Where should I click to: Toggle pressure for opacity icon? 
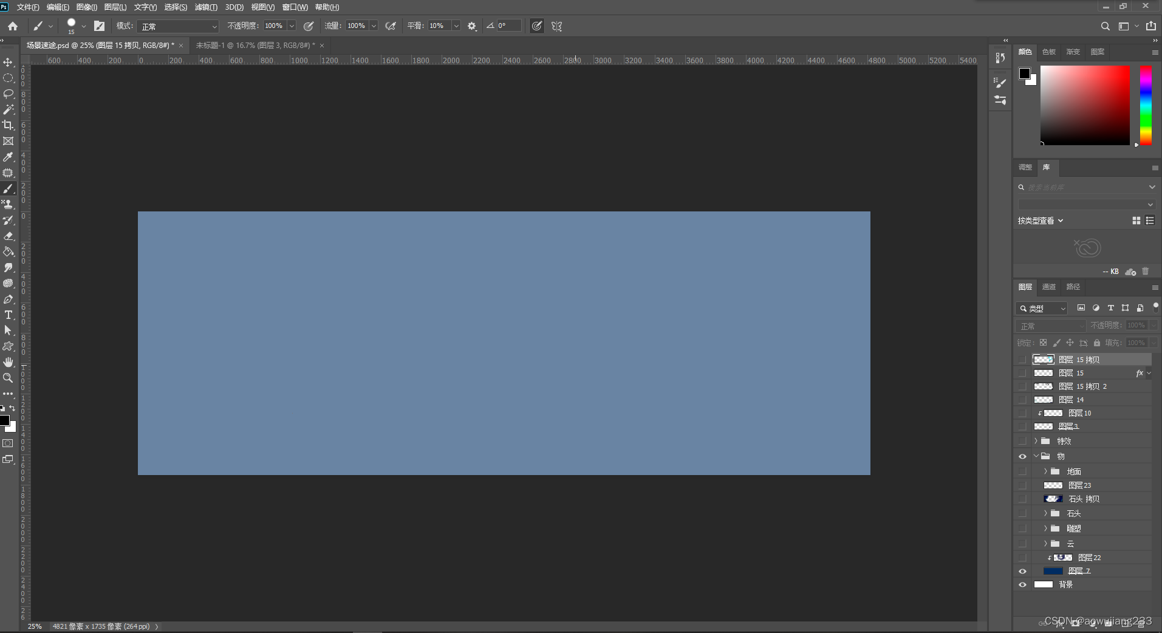pyautogui.click(x=309, y=26)
